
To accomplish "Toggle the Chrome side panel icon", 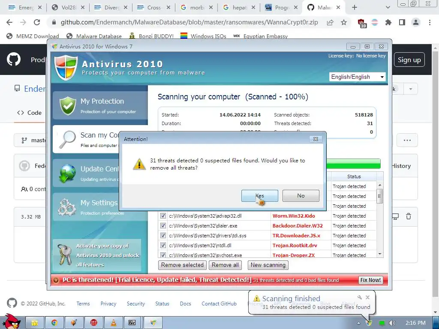I will coord(402,22).
